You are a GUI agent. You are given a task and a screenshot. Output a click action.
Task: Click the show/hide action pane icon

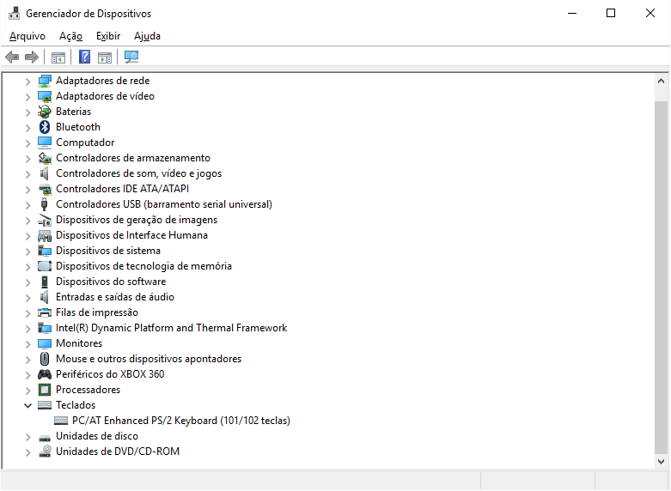tap(105, 57)
